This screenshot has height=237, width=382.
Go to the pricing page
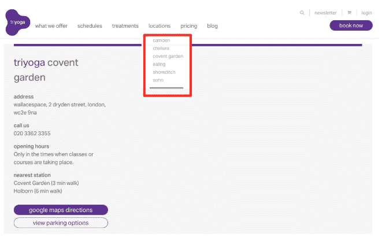pos(189,26)
